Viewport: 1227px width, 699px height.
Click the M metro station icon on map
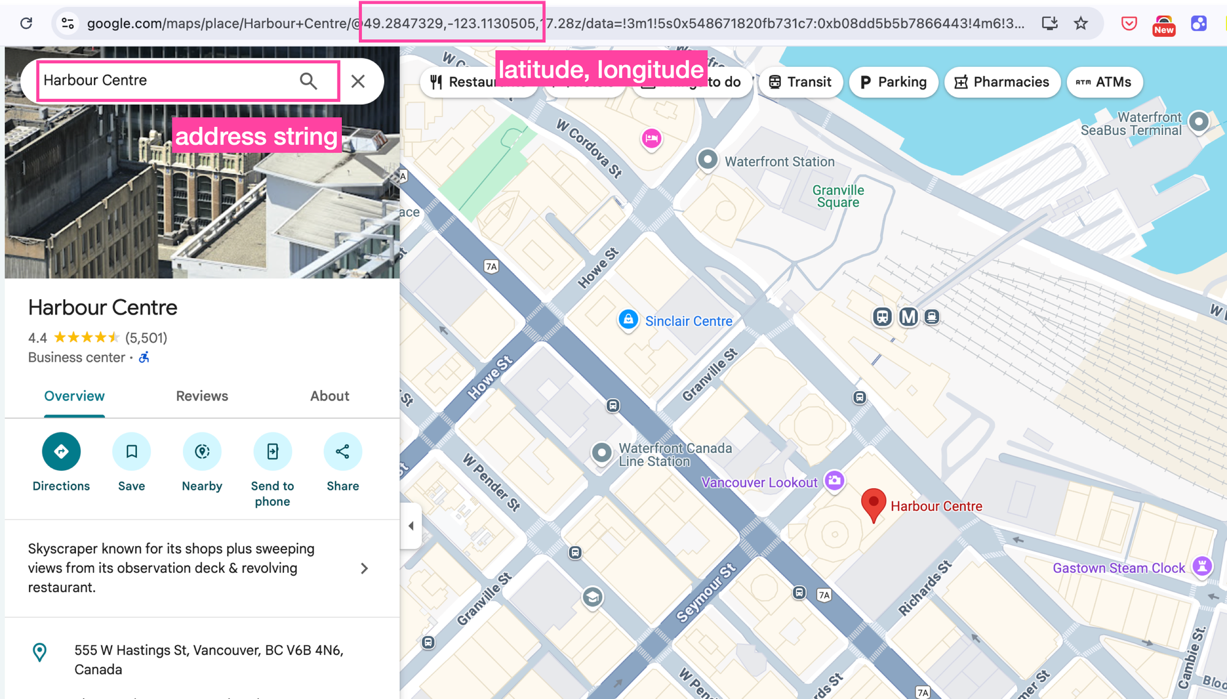(909, 317)
